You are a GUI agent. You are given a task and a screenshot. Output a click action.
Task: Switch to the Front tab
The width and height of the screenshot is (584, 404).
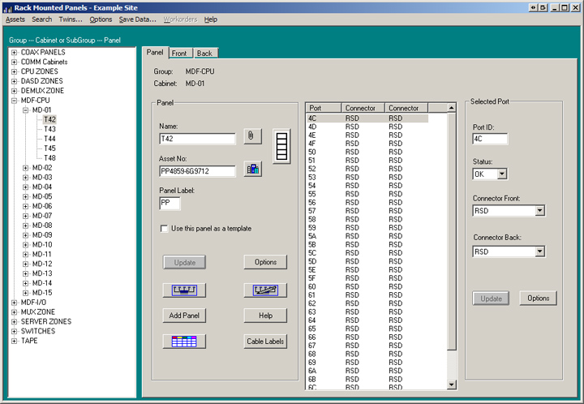[x=181, y=54]
